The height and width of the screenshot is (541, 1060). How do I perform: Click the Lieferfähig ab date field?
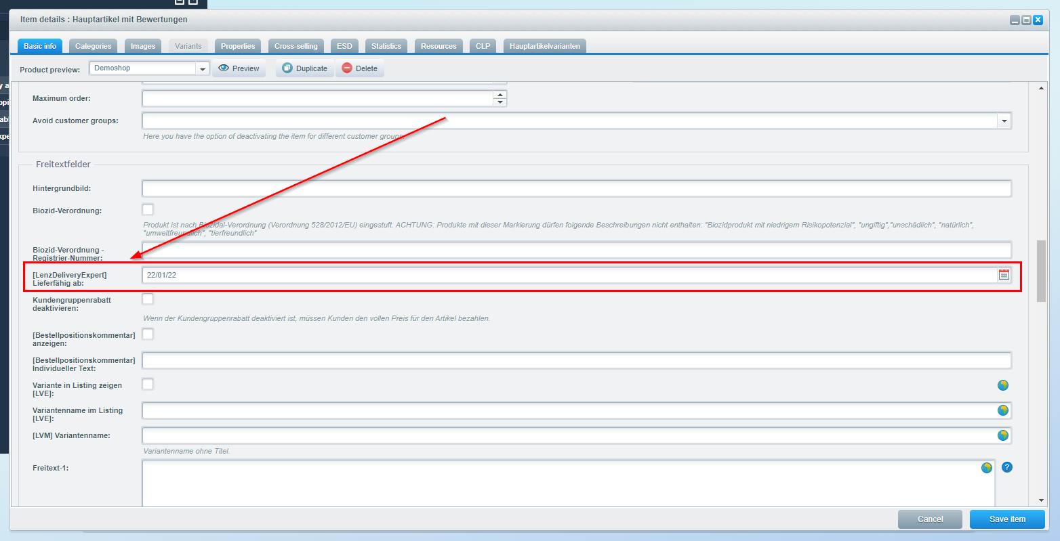(x=570, y=275)
